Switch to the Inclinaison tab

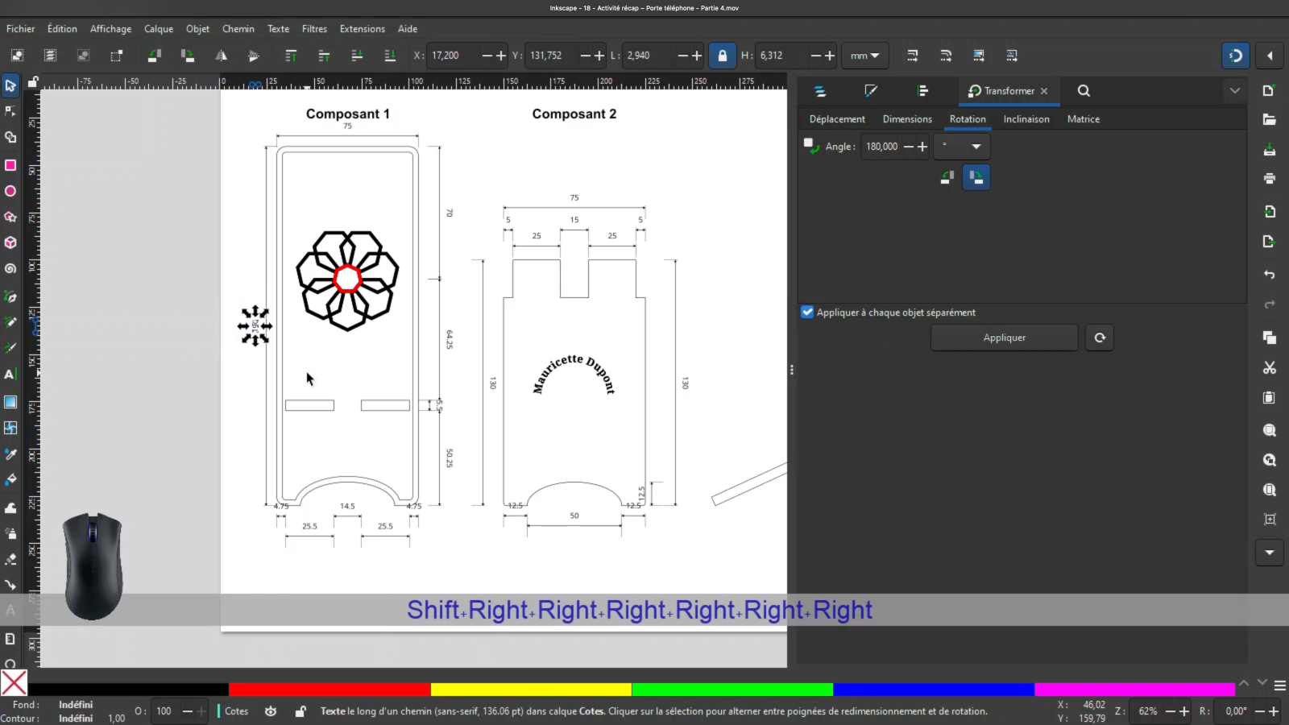point(1026,119)
